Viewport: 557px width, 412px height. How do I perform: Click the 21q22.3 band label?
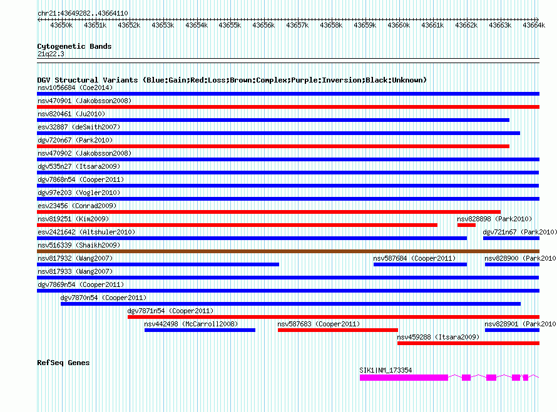click(x=51, y=54)
